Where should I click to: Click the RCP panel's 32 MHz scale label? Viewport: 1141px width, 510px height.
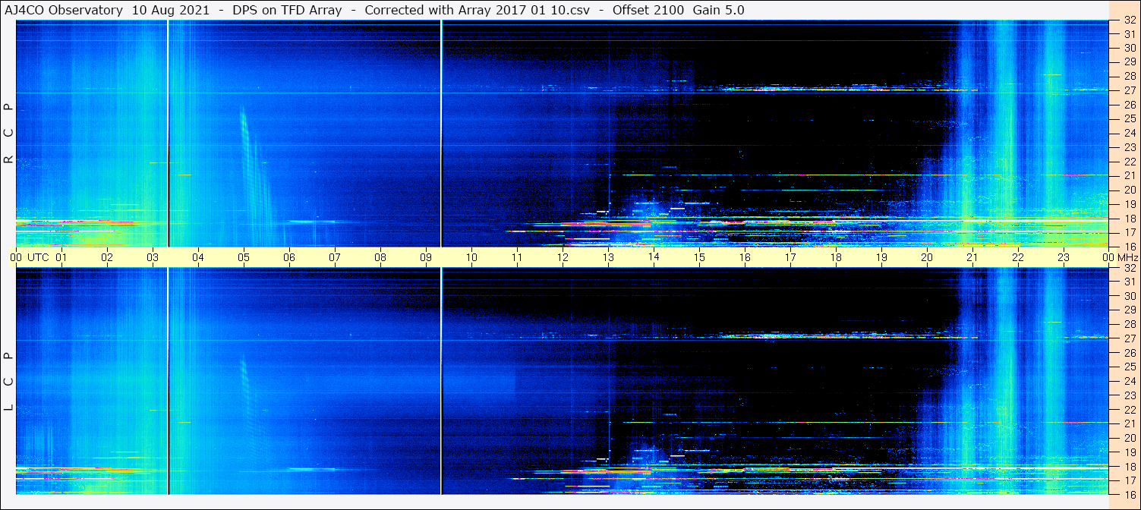pyautogui.click(x=1129, y=20)
